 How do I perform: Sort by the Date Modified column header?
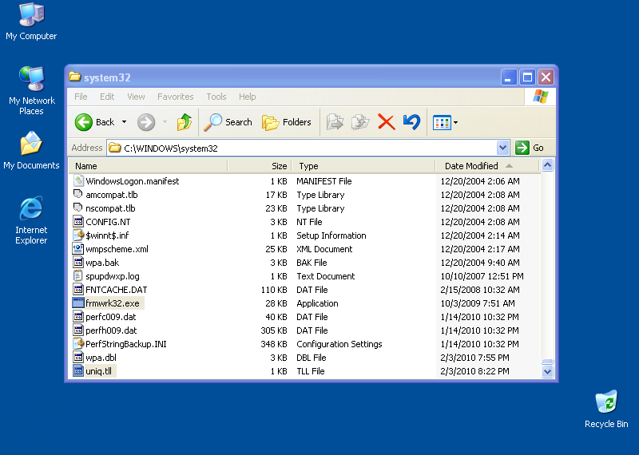click(487, 166)
